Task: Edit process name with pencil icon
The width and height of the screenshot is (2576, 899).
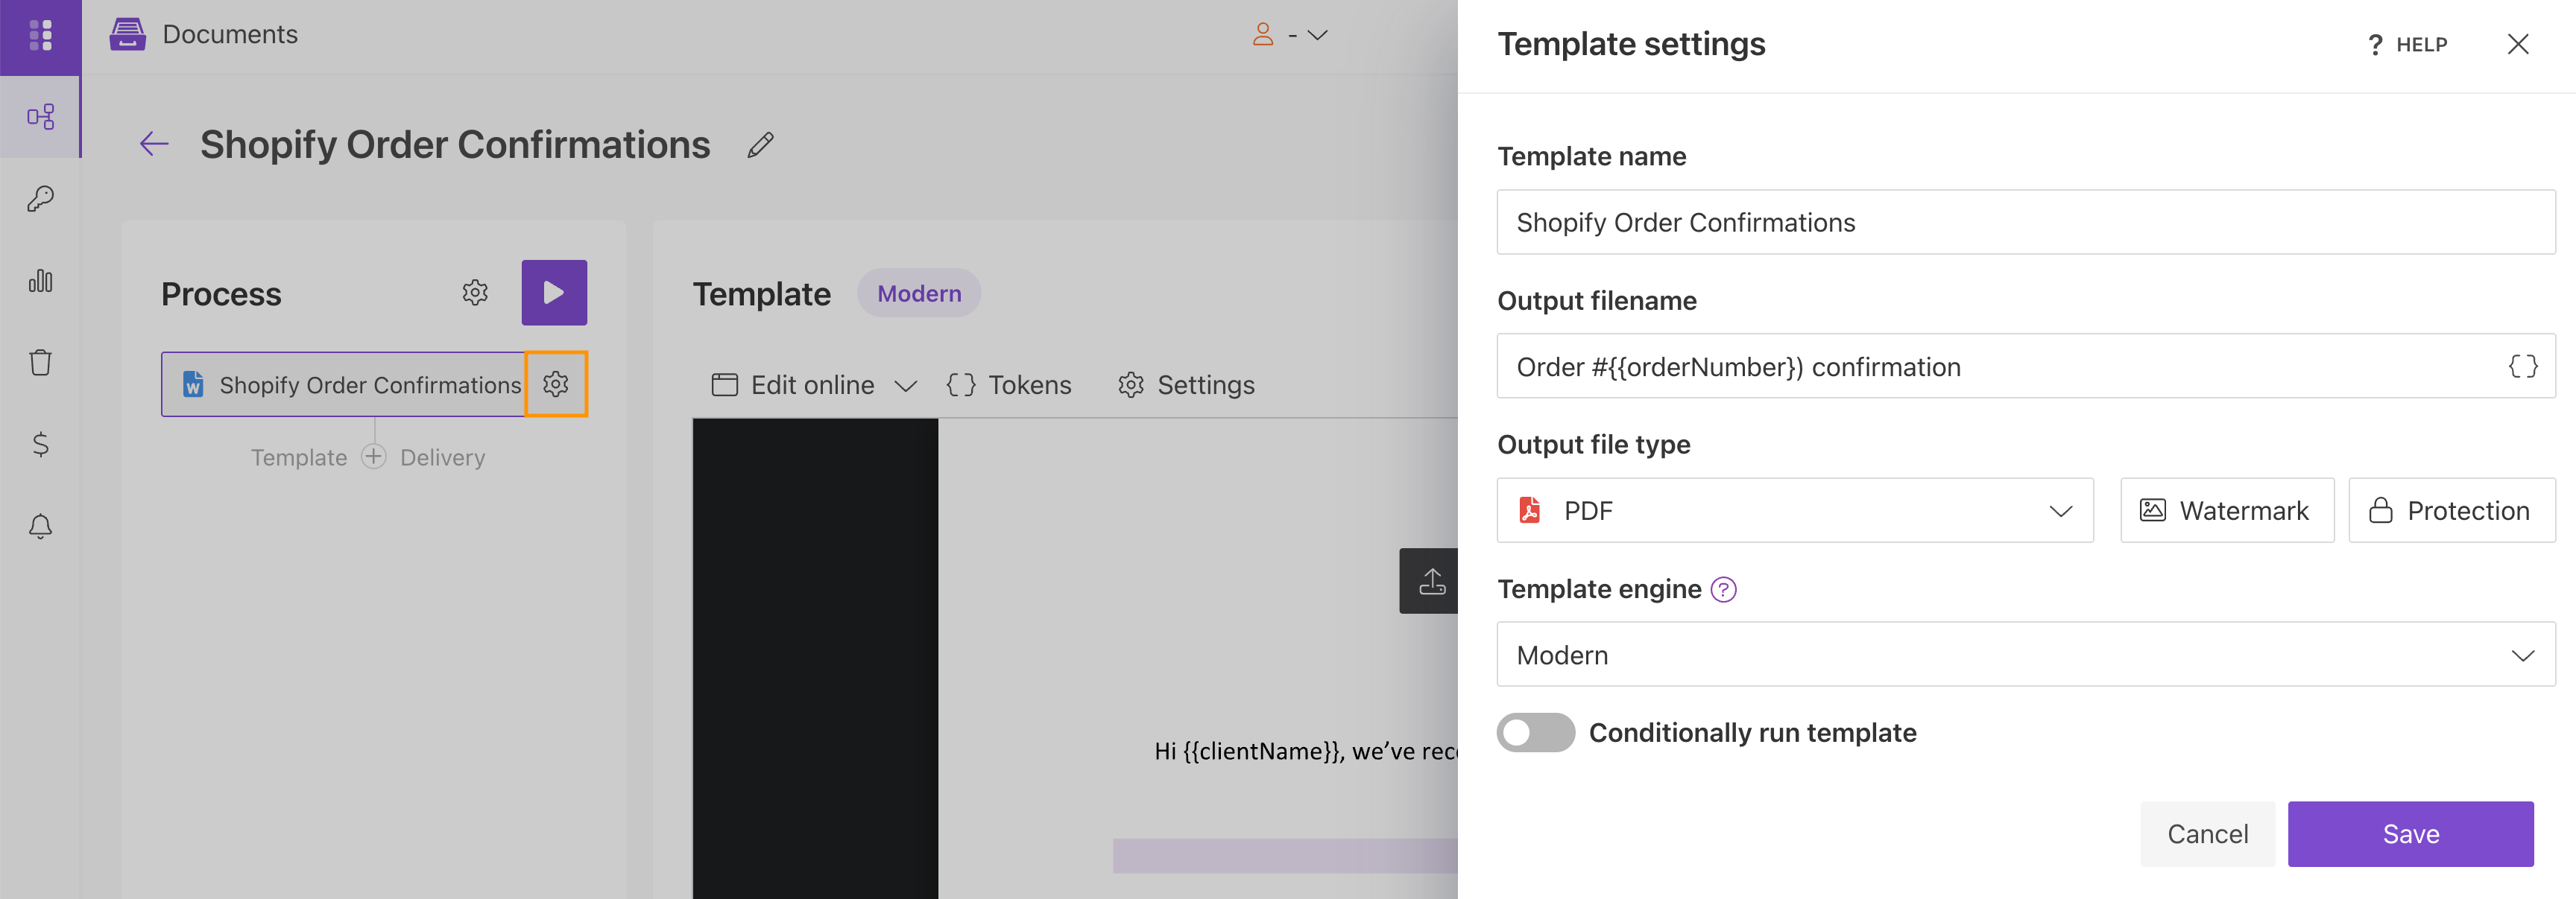Action: point(760,144)
